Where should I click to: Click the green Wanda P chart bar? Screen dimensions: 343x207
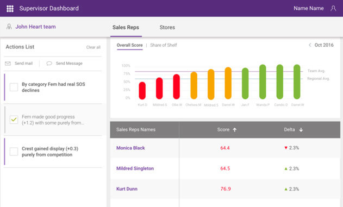point(263,81)
